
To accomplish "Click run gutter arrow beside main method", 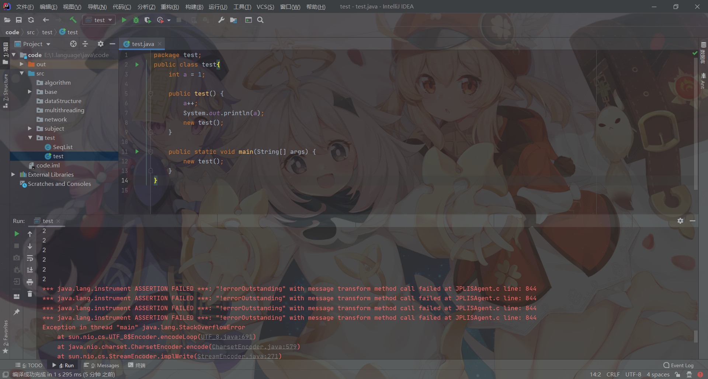I will 137,151.
